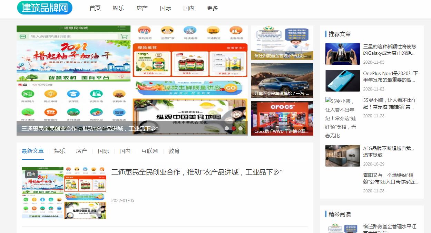Image resolution: width=431 pixels, height=233 pixels.
Task: Open the 开车不会停车很尴尬 car article image
Action: click(x=282, y=81)
